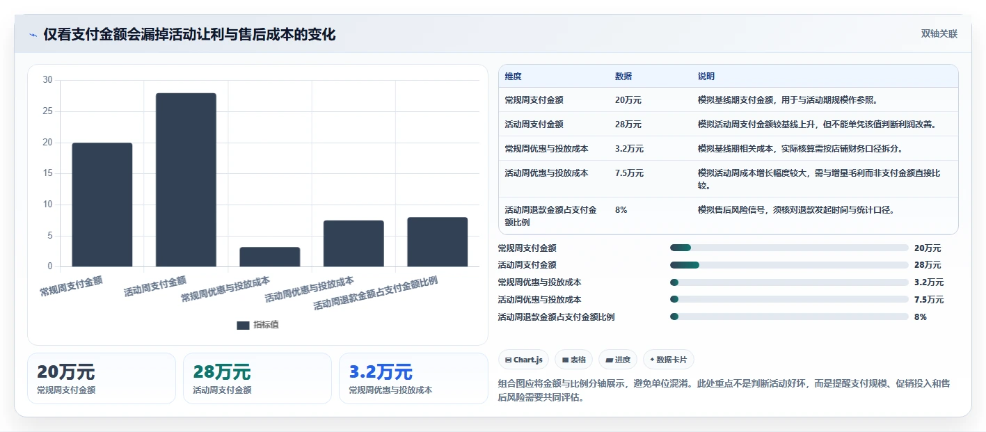The height and width of the screenshot is (432, 986).
Task: Click the 28万元 data card
Action: coord(257,378)
